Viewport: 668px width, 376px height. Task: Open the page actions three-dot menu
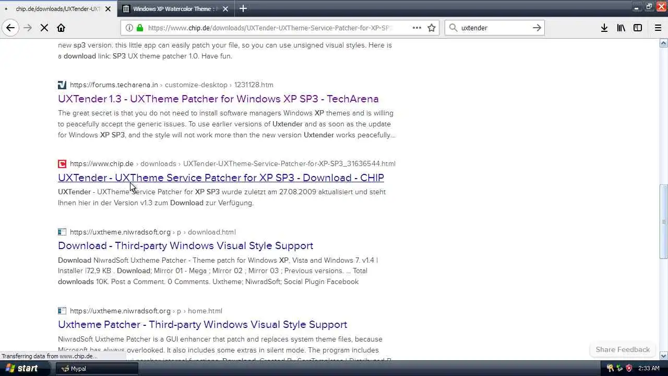click(x=417, y=28)
